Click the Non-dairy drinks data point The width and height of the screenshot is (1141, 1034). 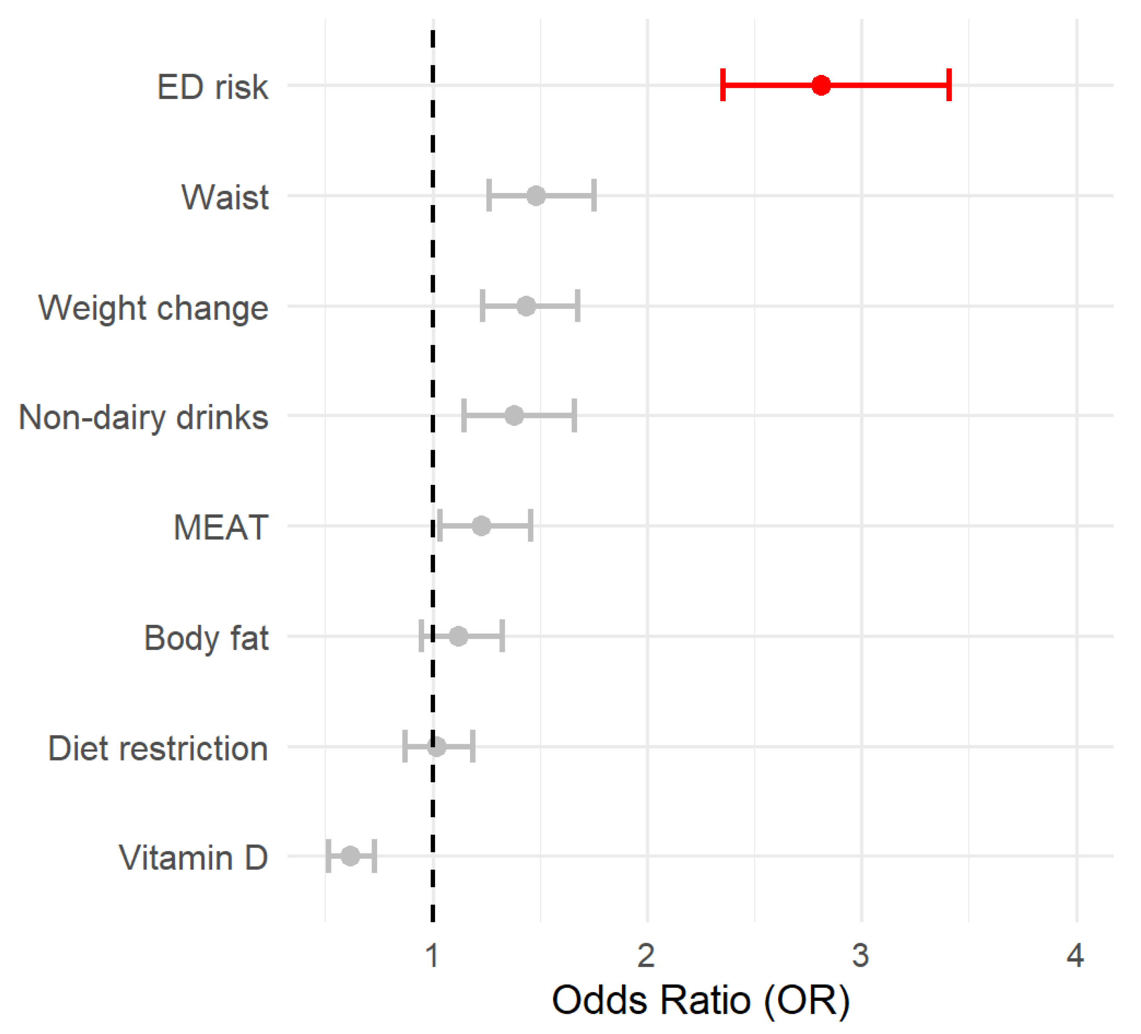pyautogui.click(x=514, y=416)
